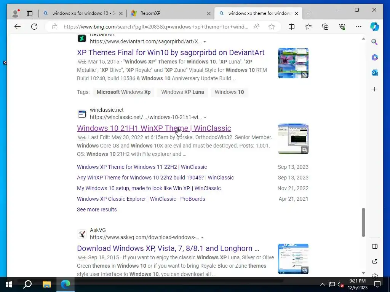This screenshot has height=292, width=390.
Task: Open Outlook sidebar icon
Action: [x=375, y=73]
